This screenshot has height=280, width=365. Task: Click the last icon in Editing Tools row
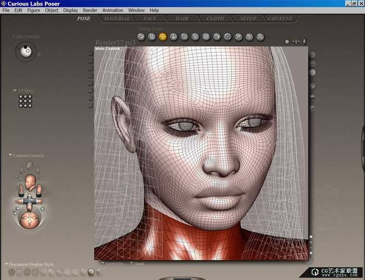pos(261,37)
